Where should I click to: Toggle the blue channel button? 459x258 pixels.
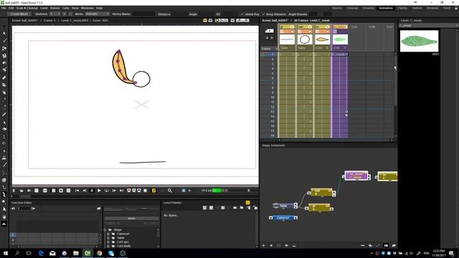[x=138, y=191]
